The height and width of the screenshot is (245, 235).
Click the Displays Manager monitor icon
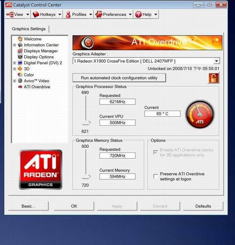coord(20,51)
